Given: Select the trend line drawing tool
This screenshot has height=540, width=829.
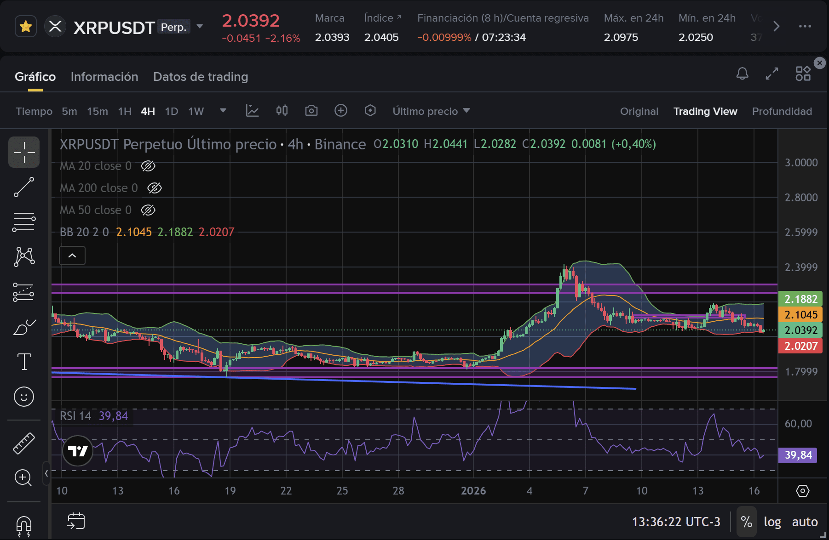Looking at the screenshot, I should (24, 187).
